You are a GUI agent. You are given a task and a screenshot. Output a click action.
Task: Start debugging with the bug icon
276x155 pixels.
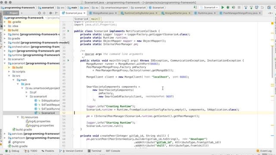228,7
